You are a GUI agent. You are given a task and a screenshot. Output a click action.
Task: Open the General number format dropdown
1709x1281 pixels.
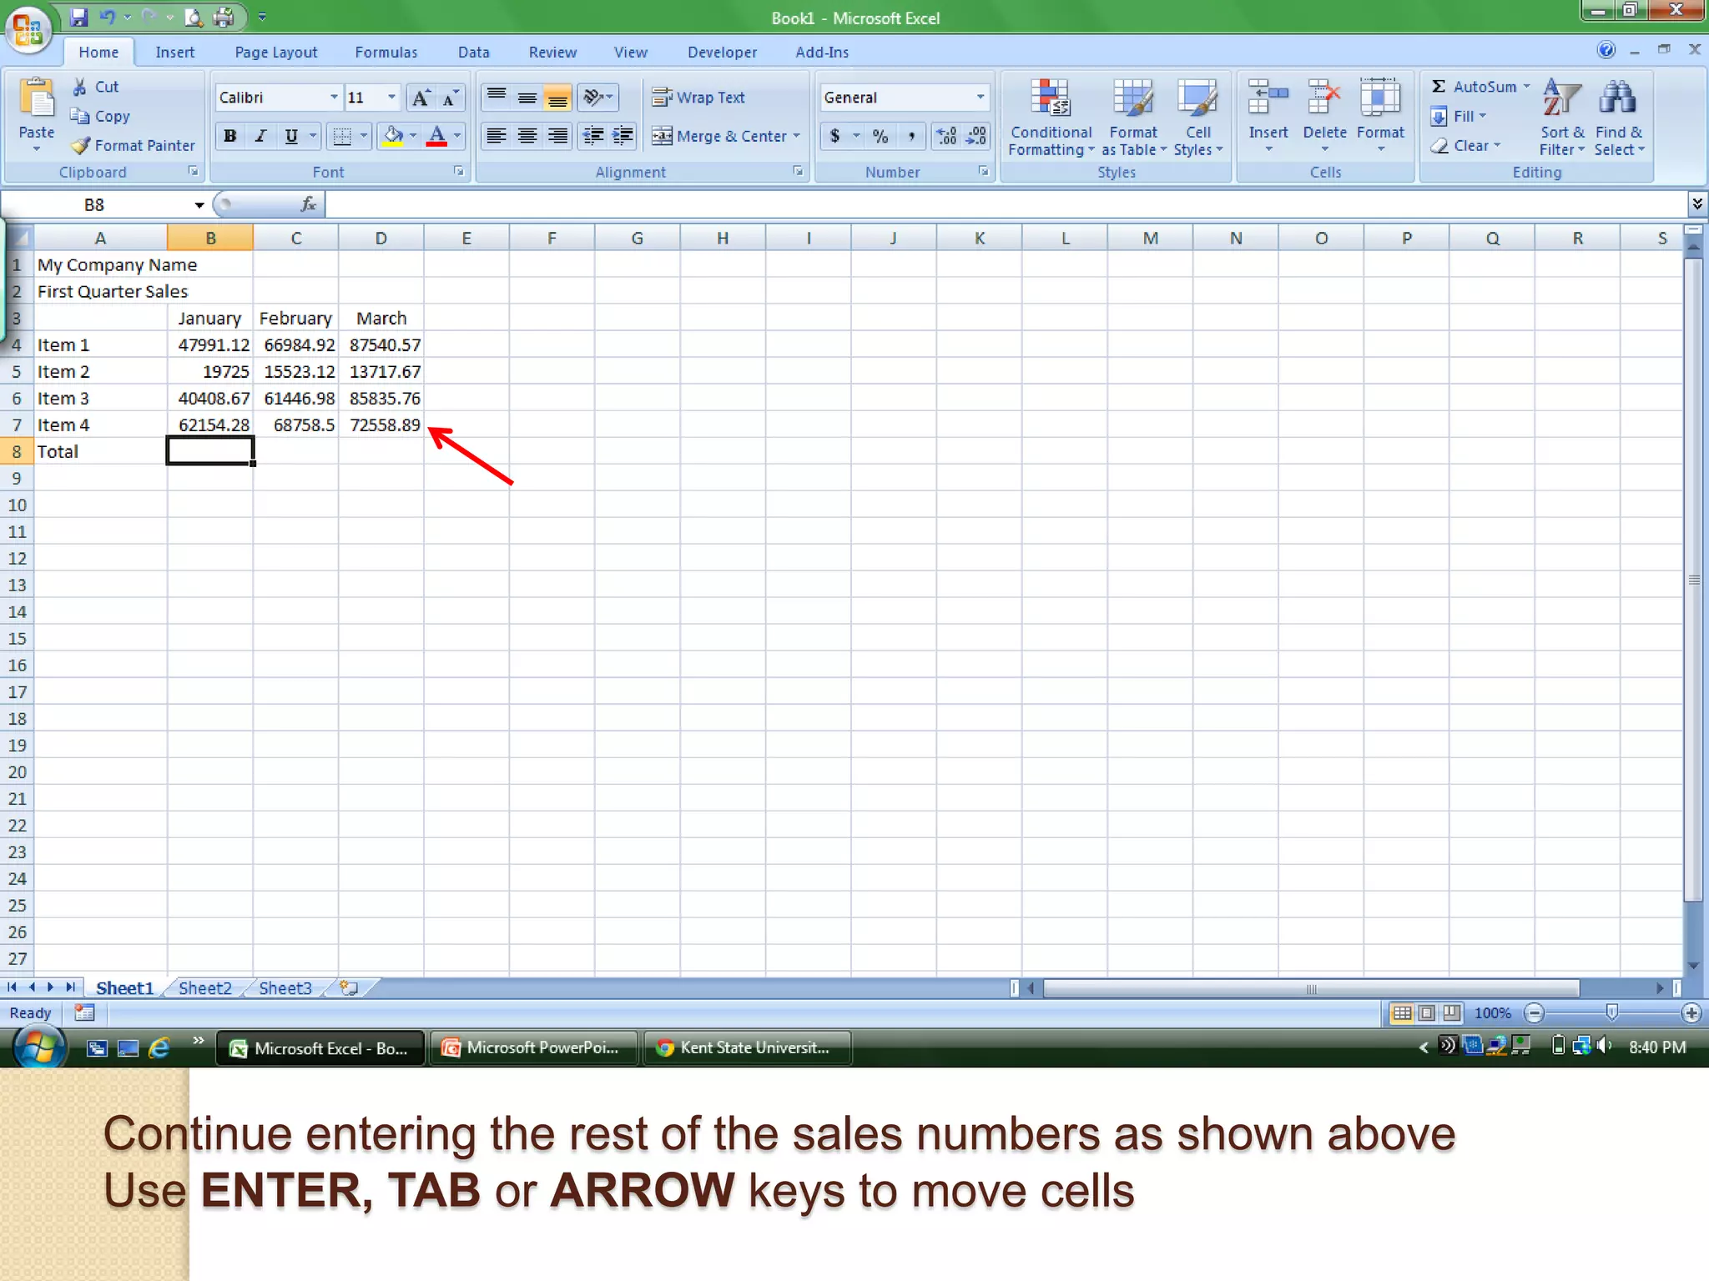click(981, 98)
